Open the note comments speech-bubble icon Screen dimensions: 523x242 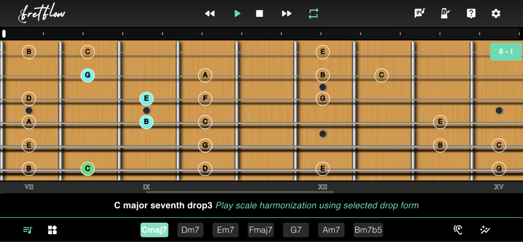420,13
